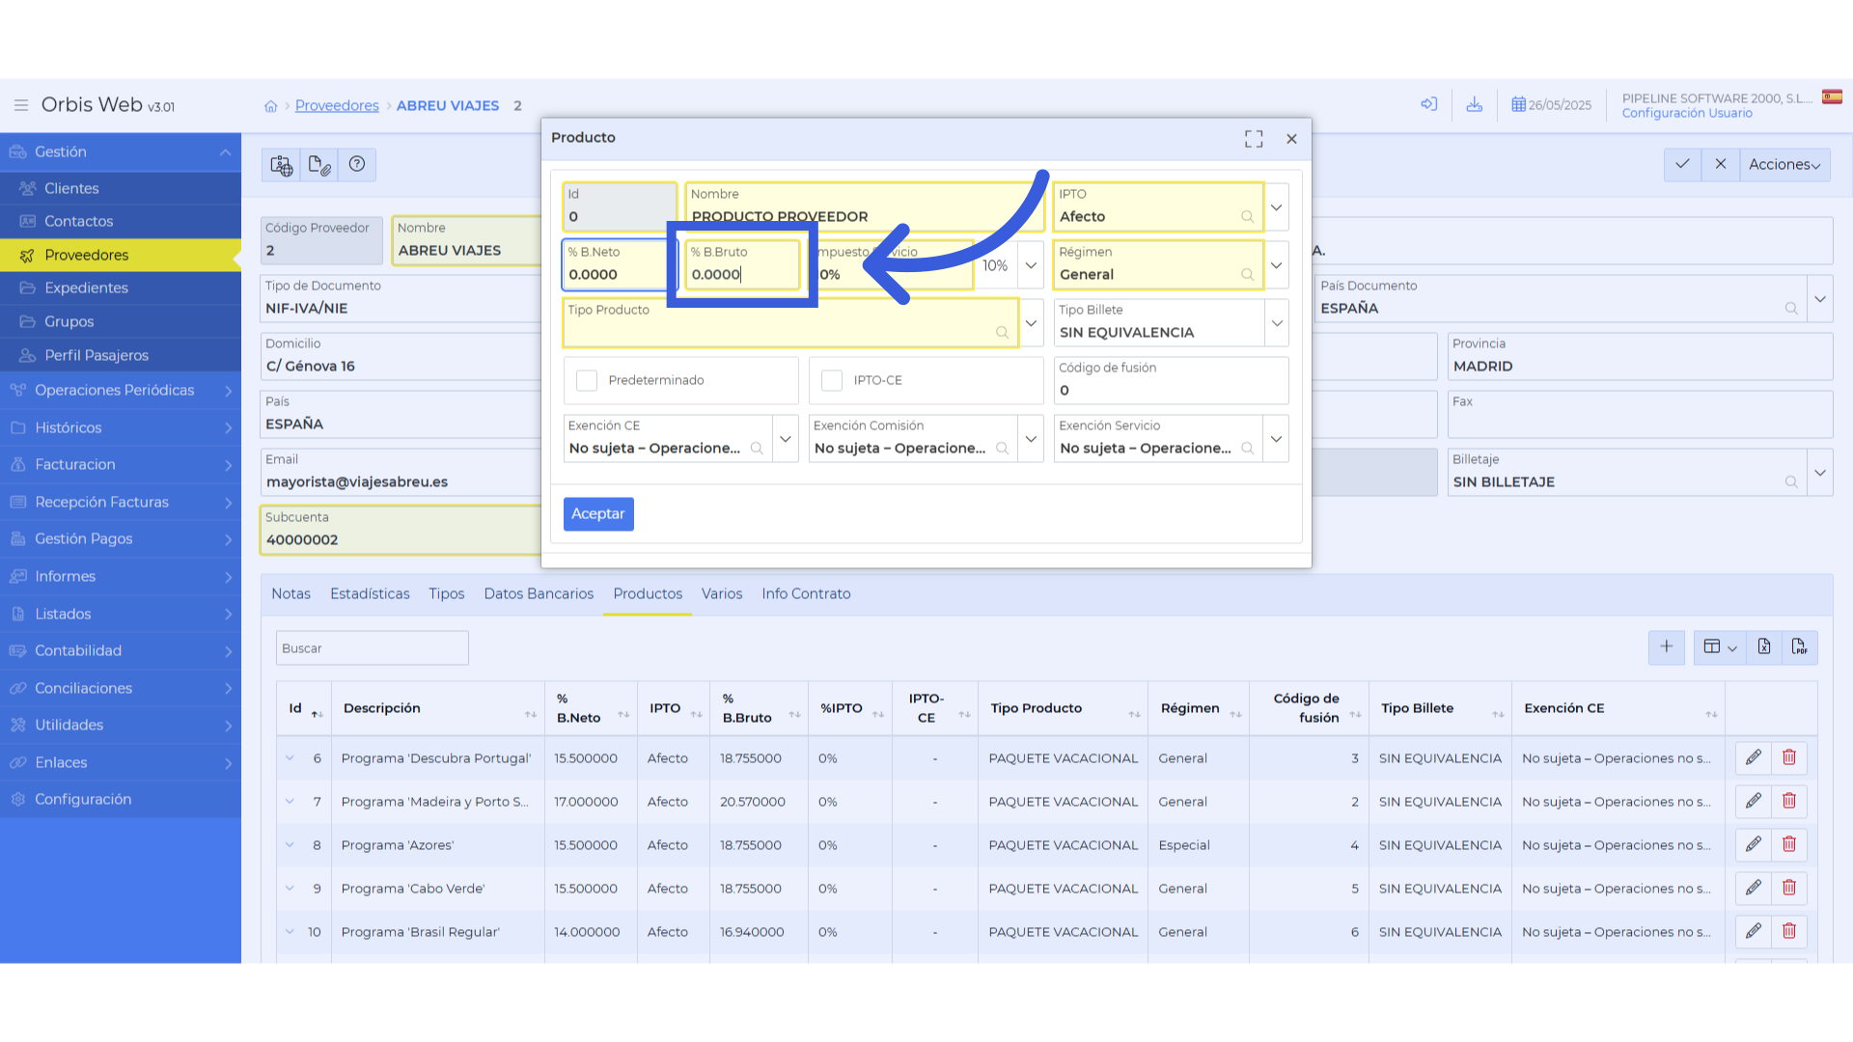Delete row Programa 'Descubra Portugal'
1853x1042 pixels.
tap(1789, 758)
